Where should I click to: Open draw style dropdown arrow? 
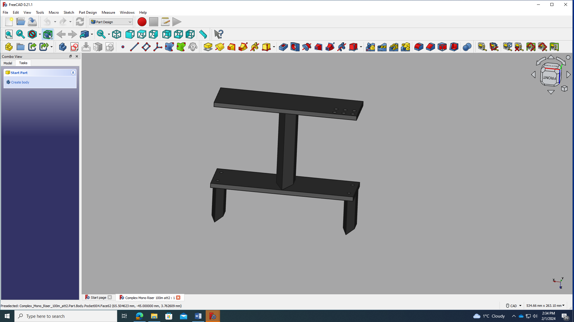click(x=40, y=34)
